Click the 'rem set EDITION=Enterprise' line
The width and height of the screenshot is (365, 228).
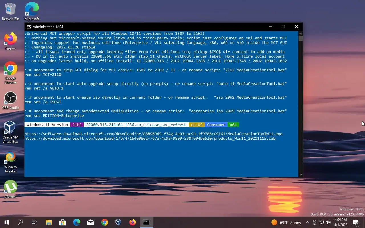(54, 115)
